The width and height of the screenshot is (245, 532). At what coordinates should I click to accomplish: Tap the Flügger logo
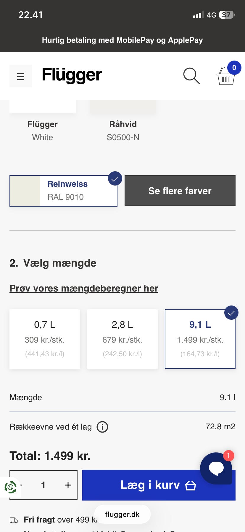pos(72,75)
